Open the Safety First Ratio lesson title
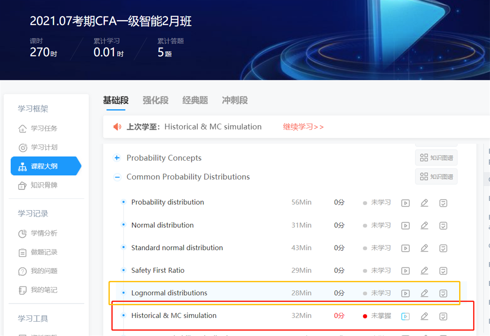The image size is (490, 336). (158, 270)
